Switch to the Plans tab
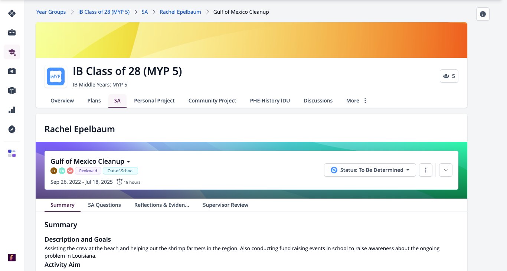The width and height of the screenshot is (507, 271). click(x=94, y=101)
